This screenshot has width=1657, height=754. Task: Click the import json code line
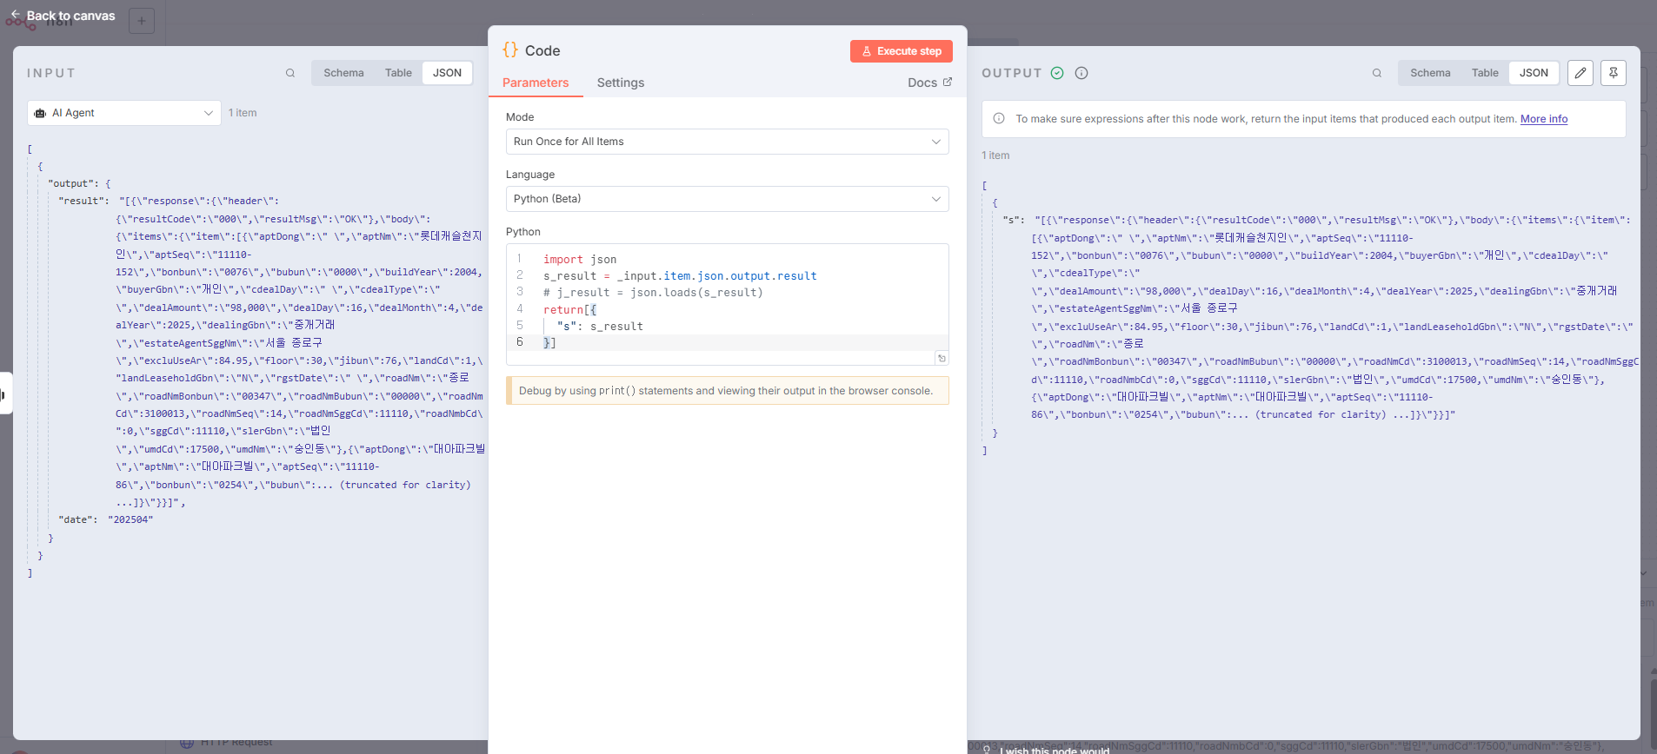click(x=580, y=260)
